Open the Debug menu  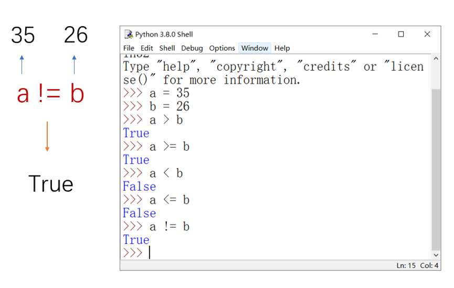(192, 48)
